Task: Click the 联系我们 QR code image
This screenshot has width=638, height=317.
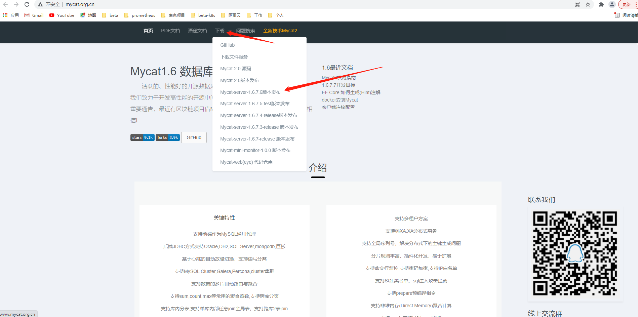Action: coord(575,253)
